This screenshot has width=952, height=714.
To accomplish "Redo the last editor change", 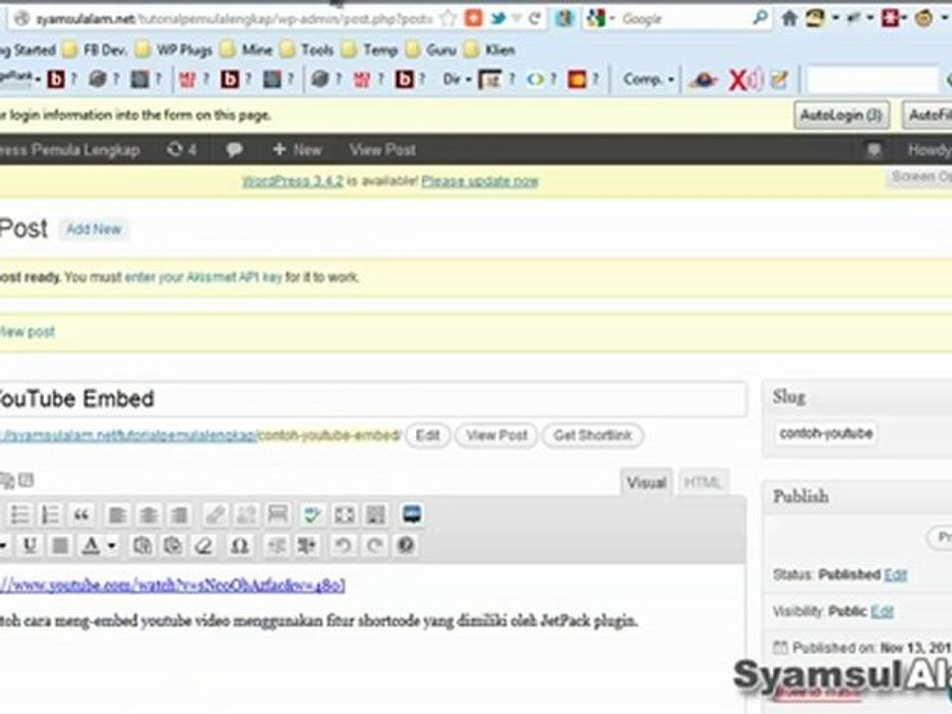I will [x=374, y=545].
